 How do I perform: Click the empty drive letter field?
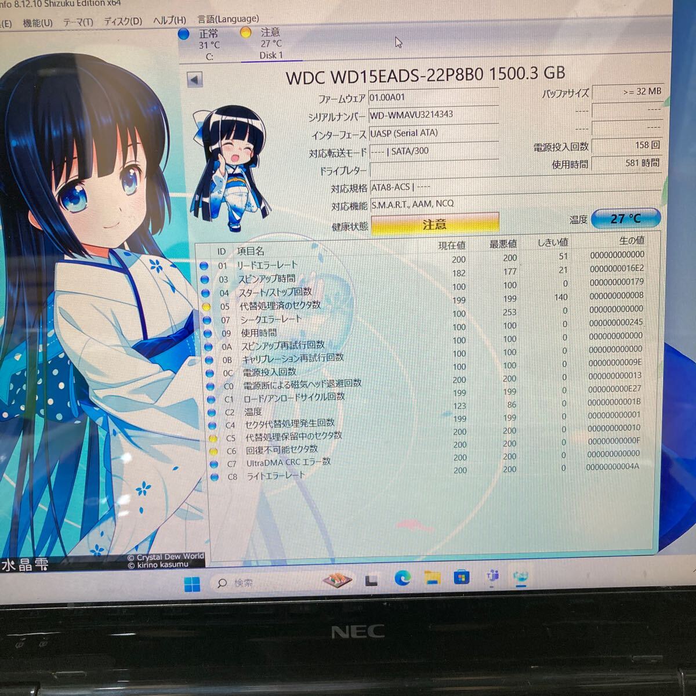pos(434,169)
